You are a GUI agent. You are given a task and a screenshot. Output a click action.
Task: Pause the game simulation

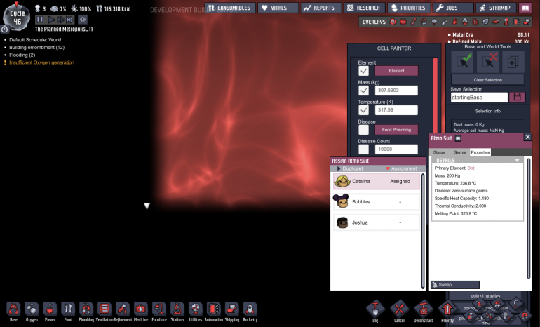tap(41, 20)
